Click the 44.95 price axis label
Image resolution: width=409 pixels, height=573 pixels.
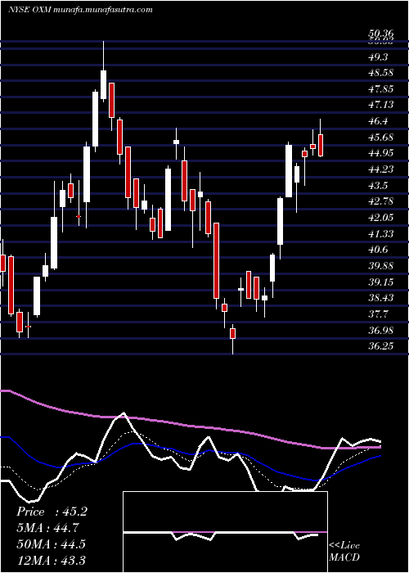[x=381, y=153]
